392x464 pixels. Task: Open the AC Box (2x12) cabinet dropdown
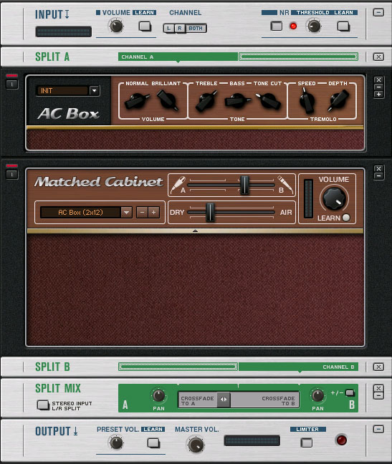[x=126, y=212]
